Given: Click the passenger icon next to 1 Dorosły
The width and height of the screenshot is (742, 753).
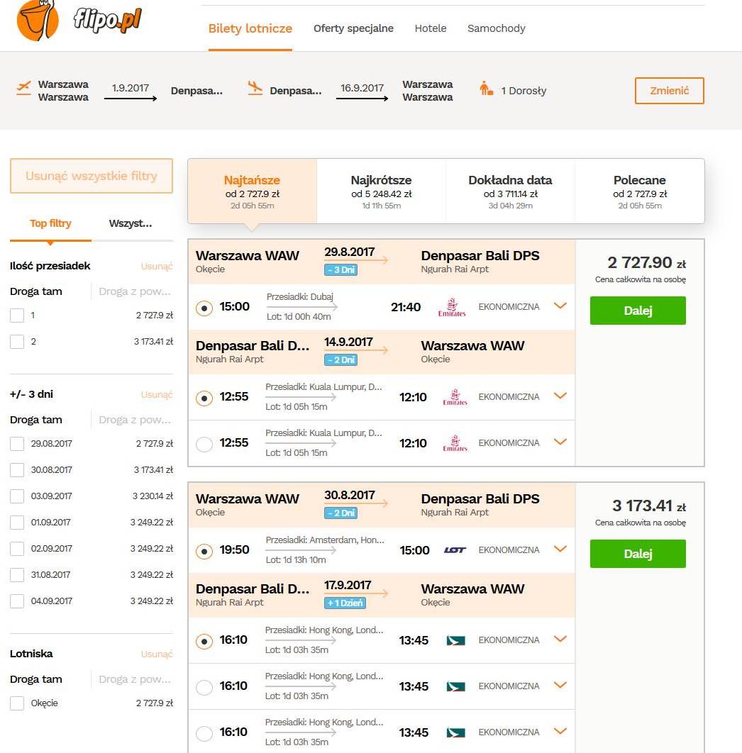Looking at the screenshot, I should pyautogui.click(x=486, y=89).
